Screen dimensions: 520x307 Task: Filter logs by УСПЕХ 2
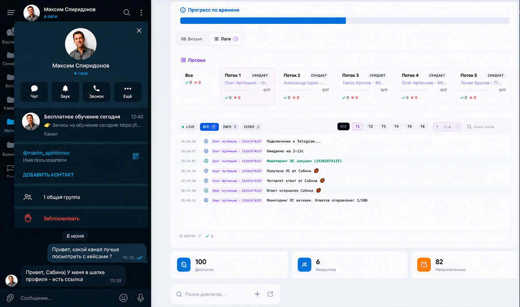(x=251, y=127)
